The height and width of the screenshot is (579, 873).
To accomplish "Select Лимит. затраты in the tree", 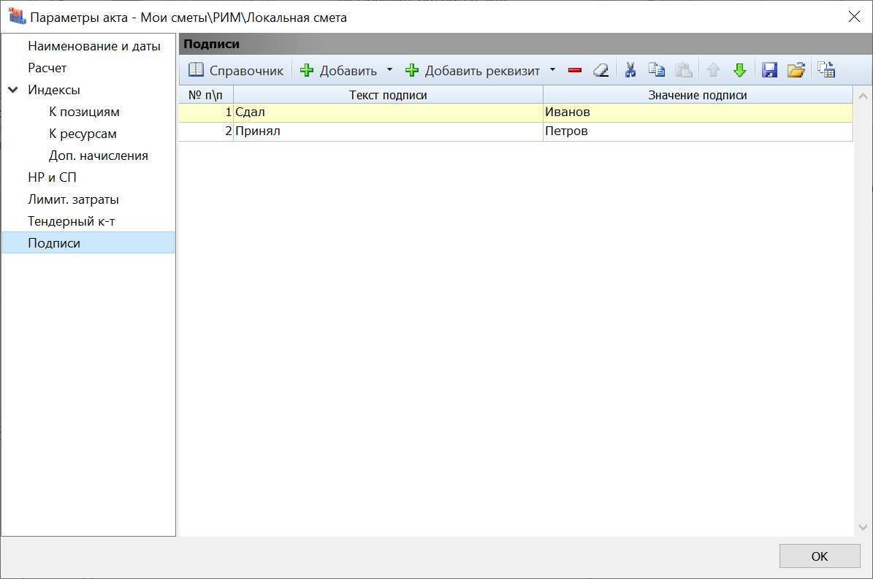I will 74,199.
